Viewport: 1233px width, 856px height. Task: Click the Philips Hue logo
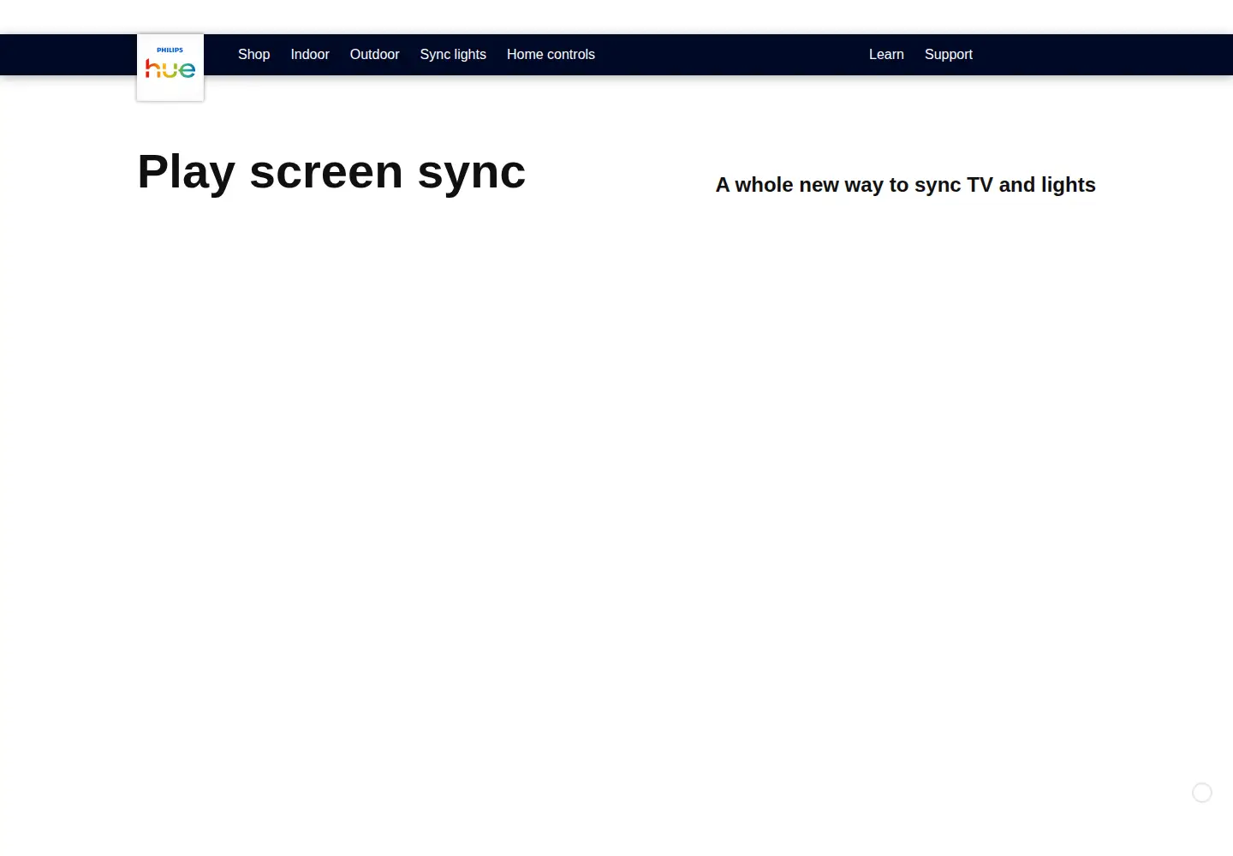(x=170, y=68)
